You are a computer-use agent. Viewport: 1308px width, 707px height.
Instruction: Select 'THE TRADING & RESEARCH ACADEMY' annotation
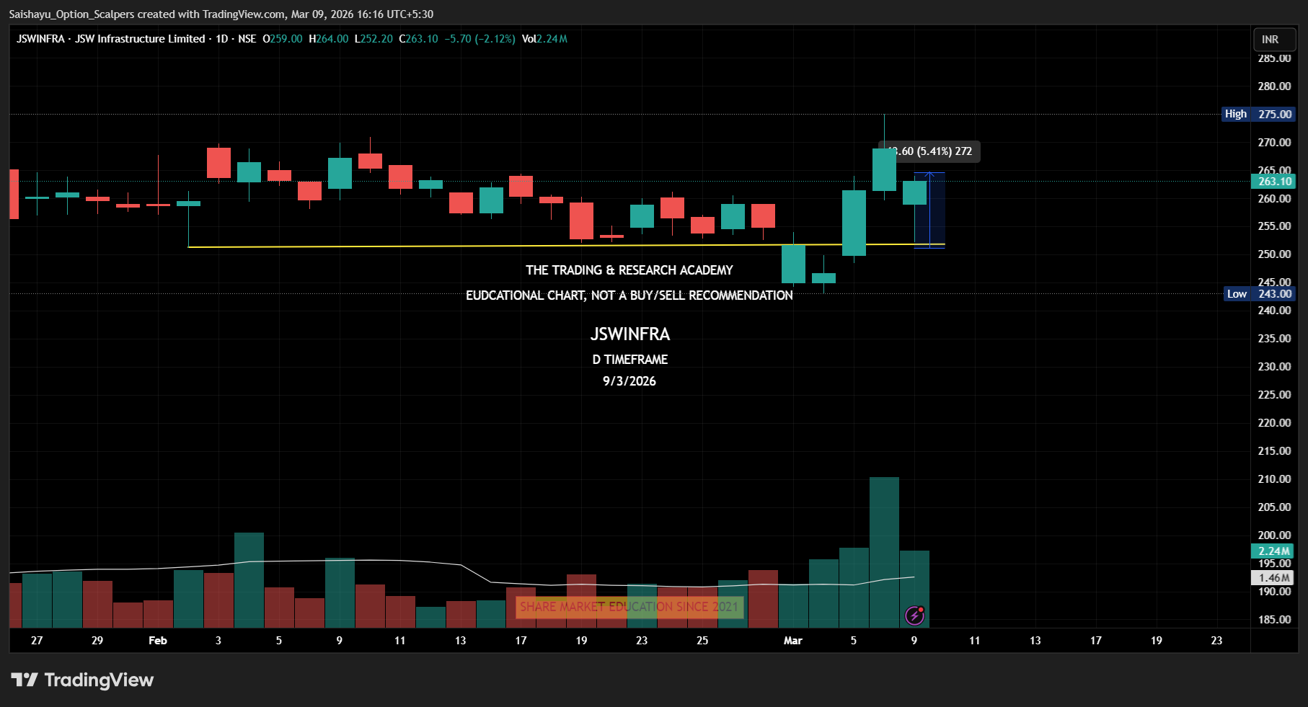(x=629, y=270)
